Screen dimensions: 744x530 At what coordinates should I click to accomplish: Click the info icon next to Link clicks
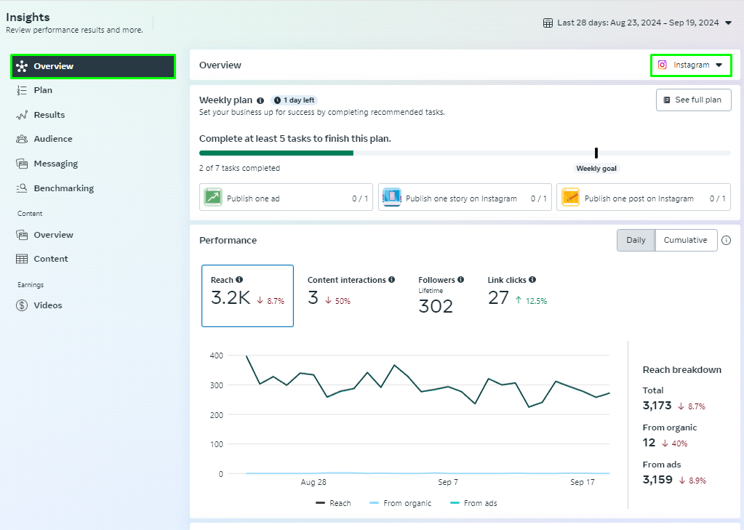point(532,280)
